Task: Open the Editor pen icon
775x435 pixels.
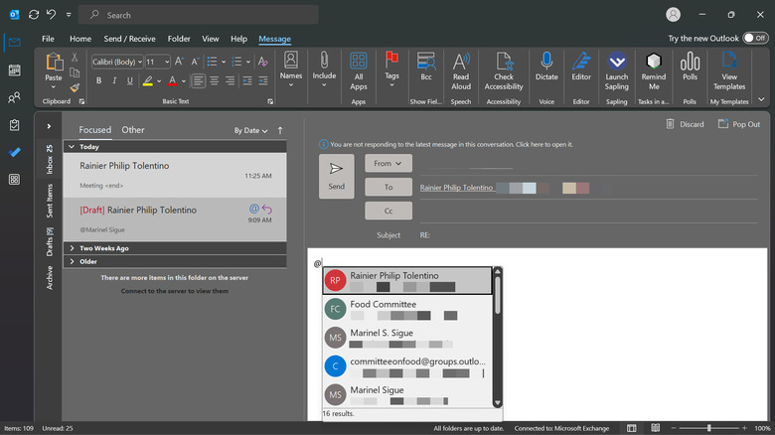Action: point(581,62)
